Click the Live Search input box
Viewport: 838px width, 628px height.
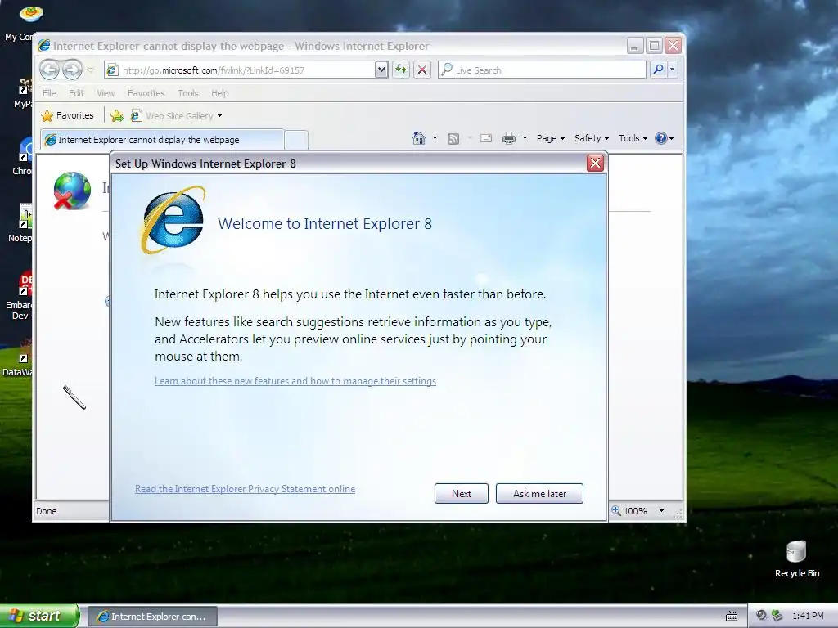(x=542, y=70)
